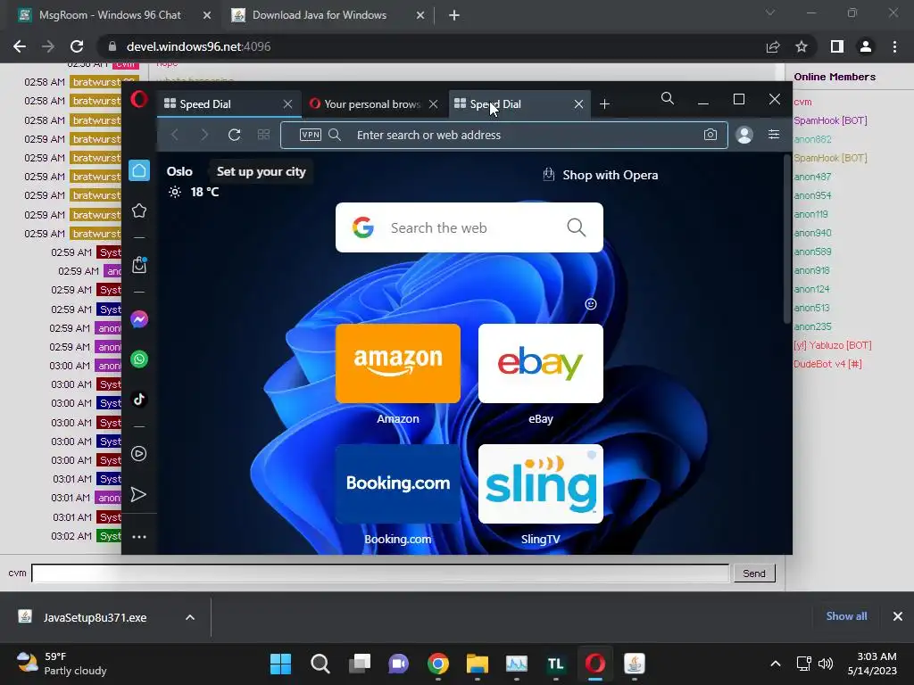Open Shopping bag icon in Opera sidebar
Screen dimensions: 914x685
click(138, 265)
